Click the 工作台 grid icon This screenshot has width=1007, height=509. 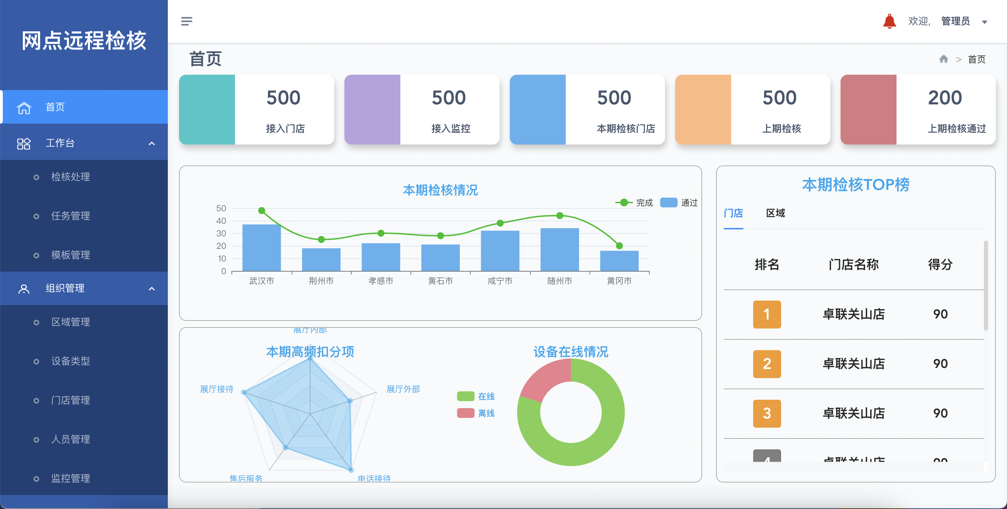tap(24, 143)
